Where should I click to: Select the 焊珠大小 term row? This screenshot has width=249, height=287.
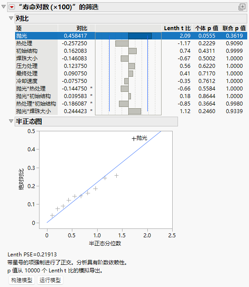click(x=131, y=59)
